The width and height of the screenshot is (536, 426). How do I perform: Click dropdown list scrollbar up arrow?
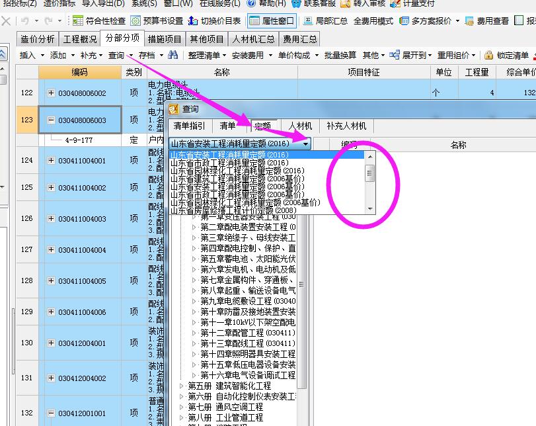pyautogui.click(x=370, y=157)
